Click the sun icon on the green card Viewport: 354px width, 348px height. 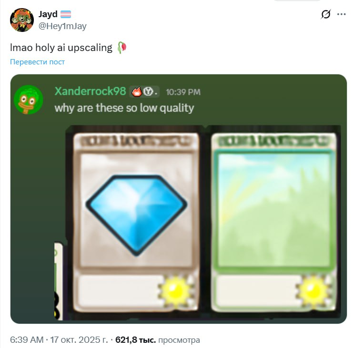pos(313,290)
